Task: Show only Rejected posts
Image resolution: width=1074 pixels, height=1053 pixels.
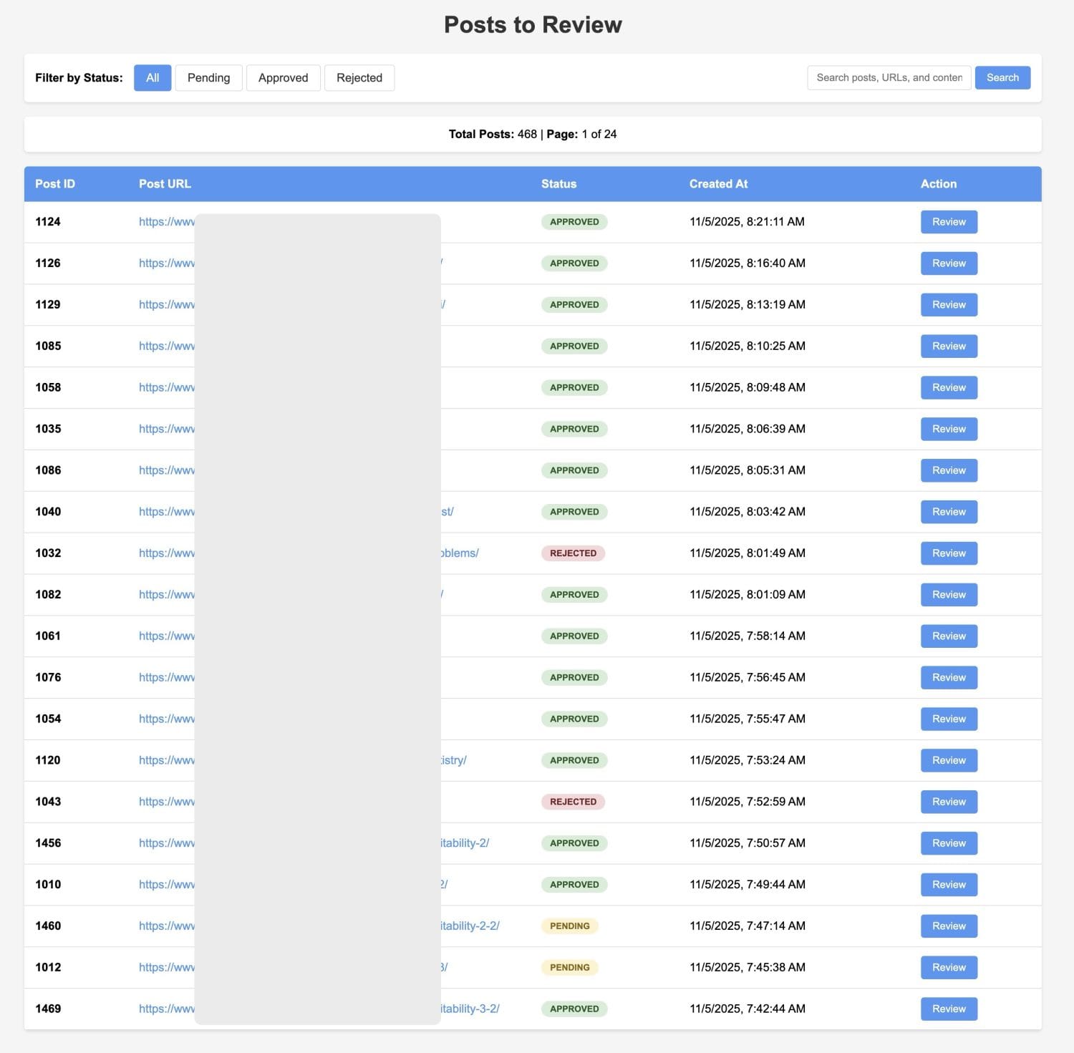Action: click(x=359, y=78)
